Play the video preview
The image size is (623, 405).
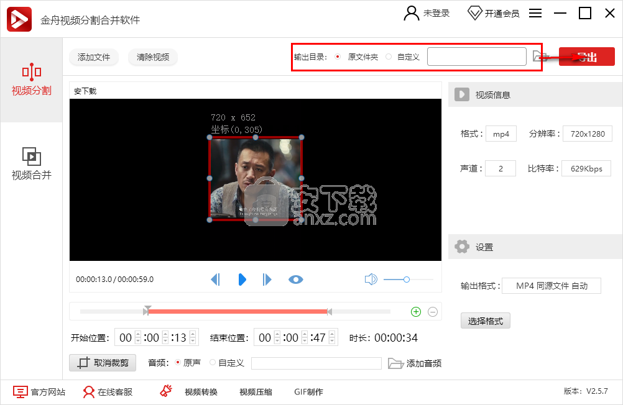click(x=242, y=280)
